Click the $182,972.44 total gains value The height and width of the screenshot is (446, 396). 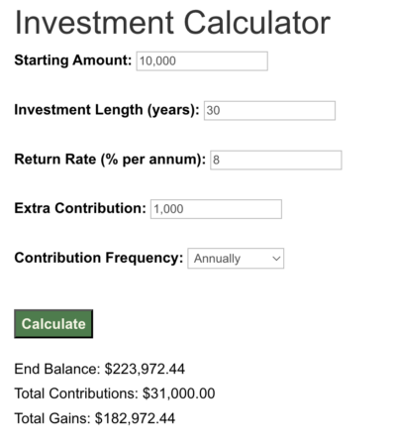point(135,418)
